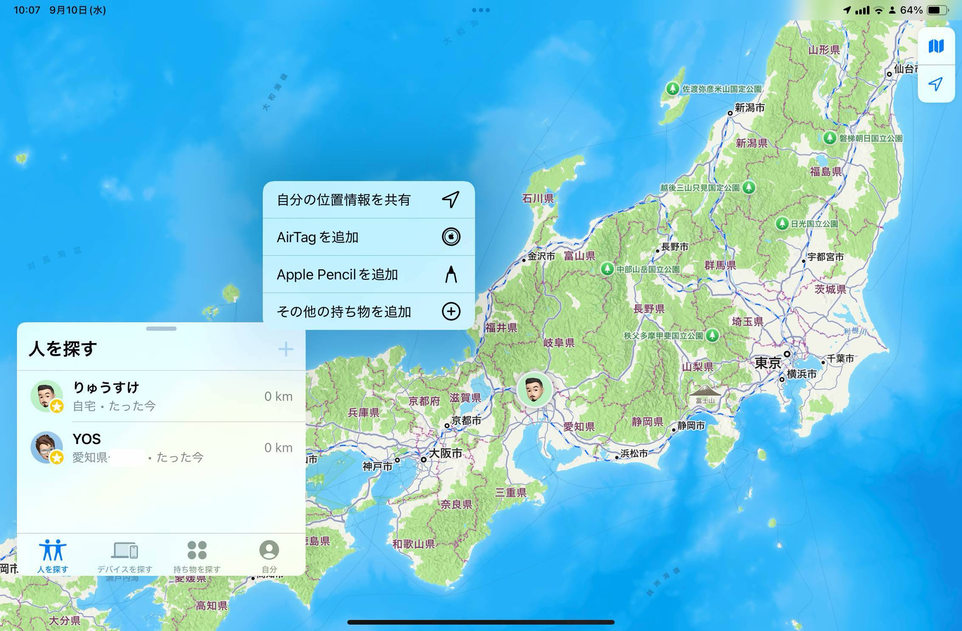Tap the 群馬県 prefecture label
The height and width of the screenshot is (631, 962).
720,265
